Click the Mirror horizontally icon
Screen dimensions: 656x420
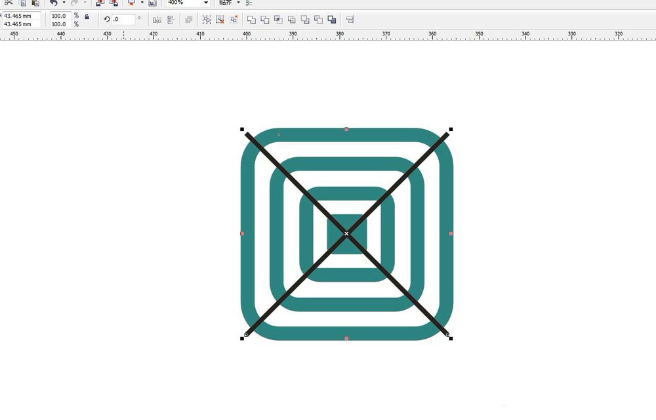point(157,20)
